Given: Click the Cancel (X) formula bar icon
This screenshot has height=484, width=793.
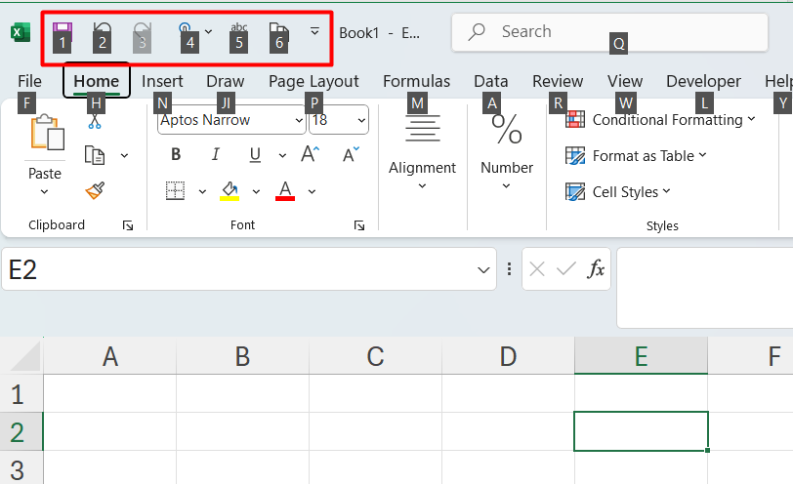Looking at the screenshot, I should tap(536, 269).
